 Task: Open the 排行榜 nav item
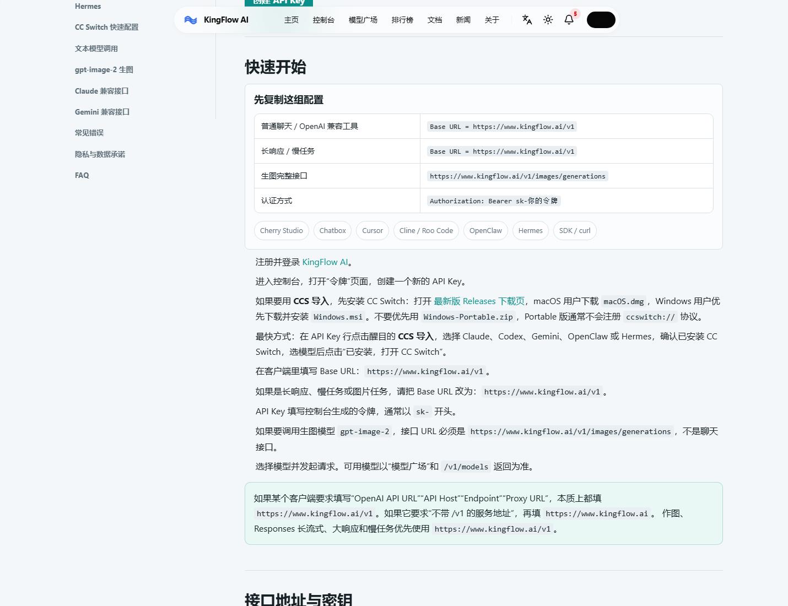(x=402, y=20)
